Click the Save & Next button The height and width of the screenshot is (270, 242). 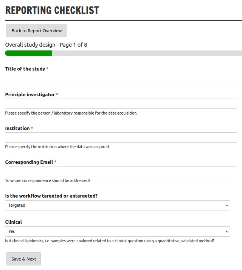pos(23,259)
